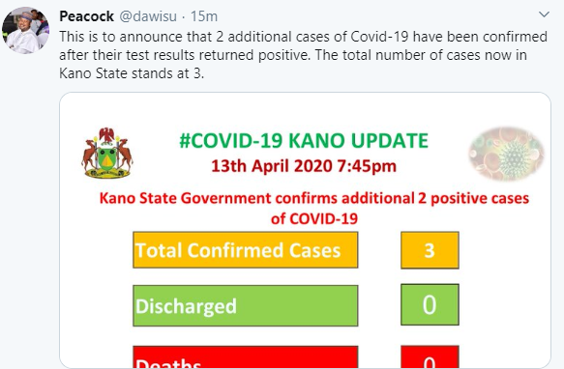Click the green box showing 0 discharged
This screenshot has height=369, width=564.
point(430,304)
